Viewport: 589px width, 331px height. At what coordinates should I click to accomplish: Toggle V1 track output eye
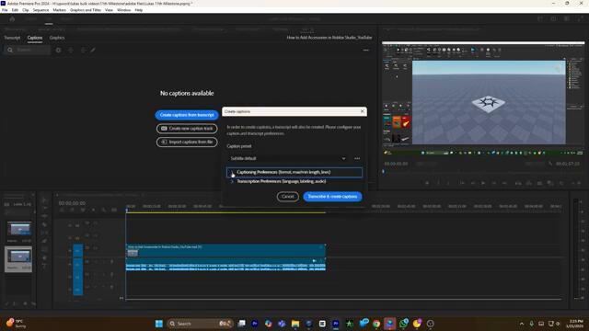(95, 247)
